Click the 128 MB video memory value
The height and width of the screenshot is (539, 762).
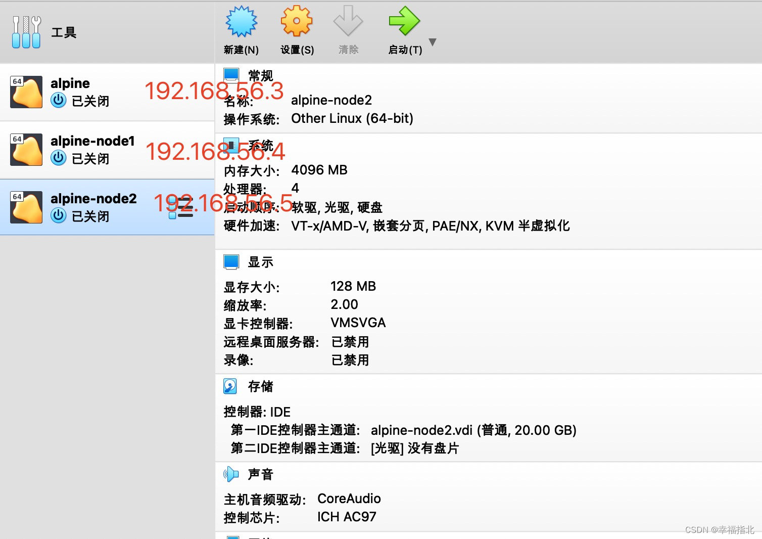(x=353, y=286)
